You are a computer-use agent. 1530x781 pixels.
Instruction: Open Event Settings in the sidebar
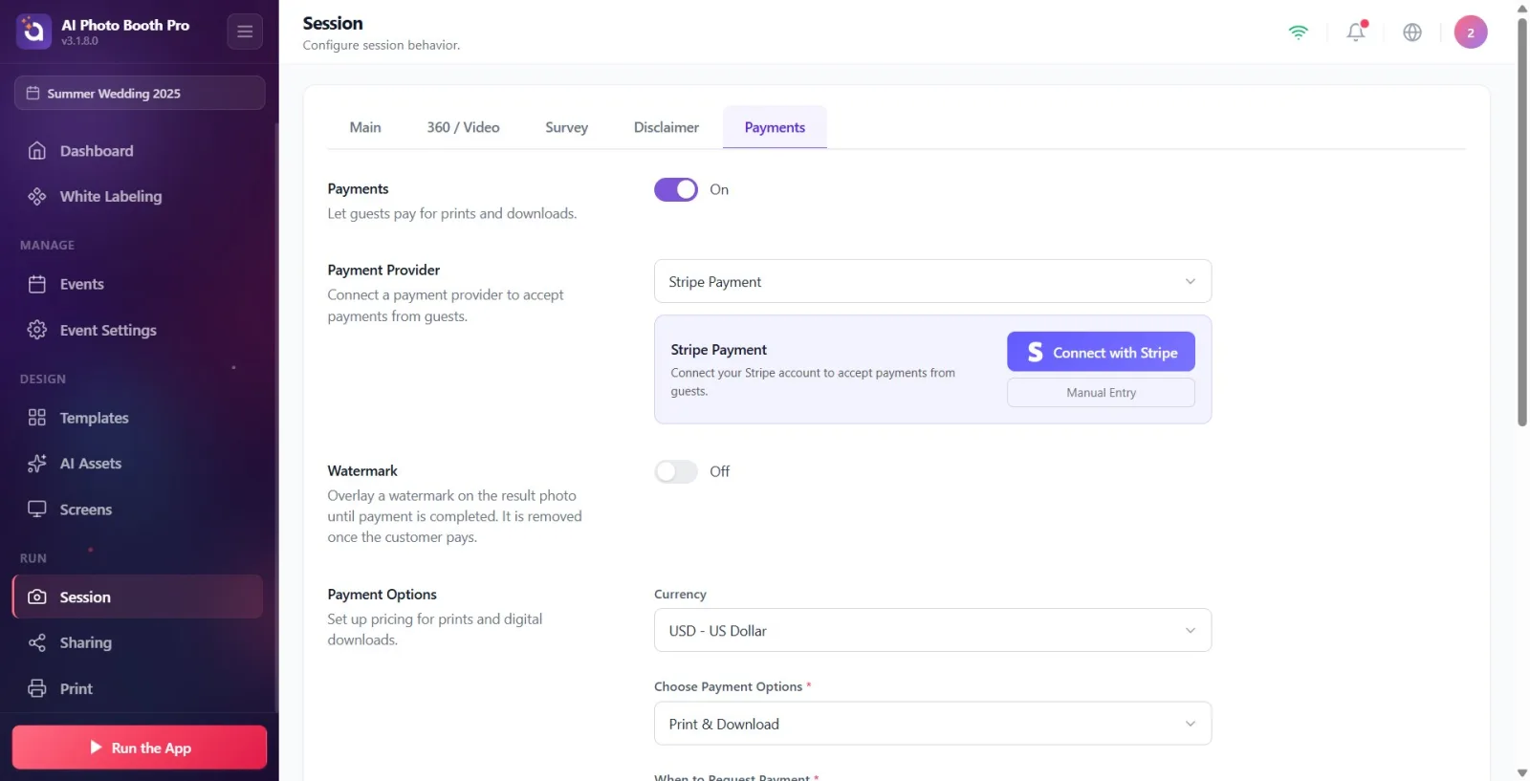[139, 330]
